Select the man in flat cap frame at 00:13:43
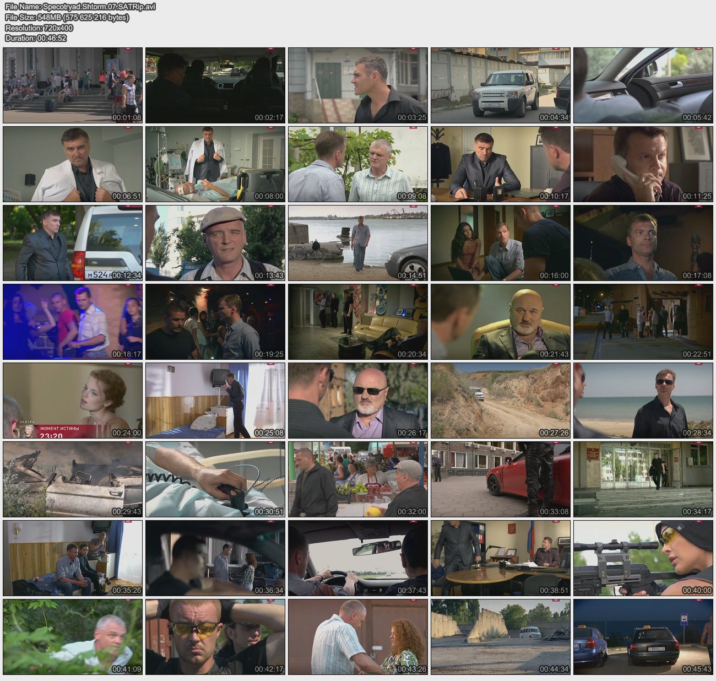Image resolution: width=716 pixels, height=681 pixels. [215, 243]
